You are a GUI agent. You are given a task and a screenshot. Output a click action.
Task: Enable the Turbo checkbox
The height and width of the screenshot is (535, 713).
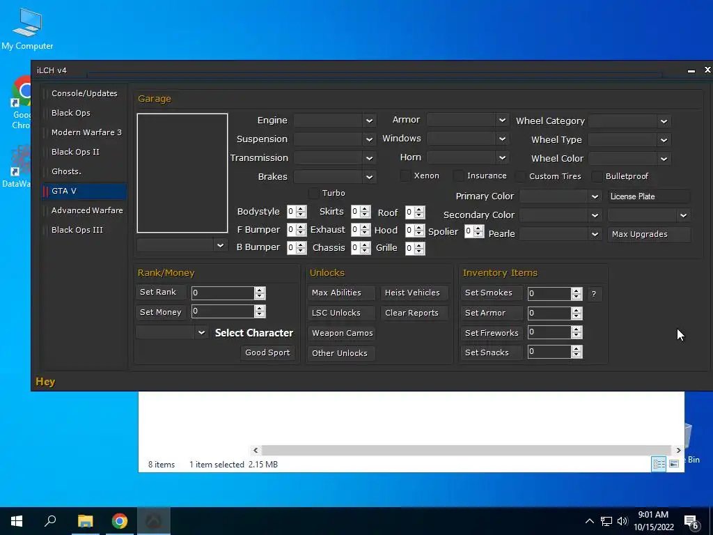(313, 193)
